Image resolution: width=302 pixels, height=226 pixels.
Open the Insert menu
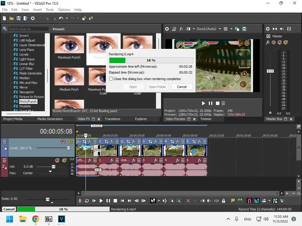[x=37, y=10]
